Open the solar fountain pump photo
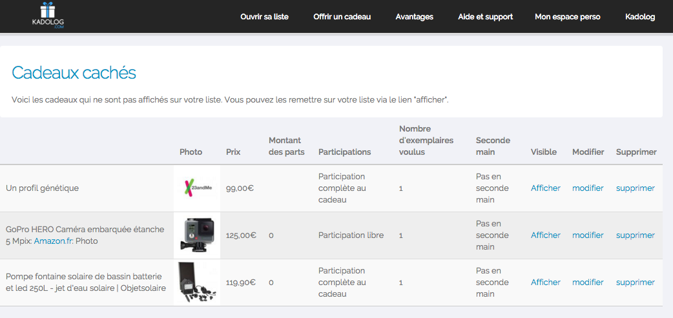 point(197,283)
